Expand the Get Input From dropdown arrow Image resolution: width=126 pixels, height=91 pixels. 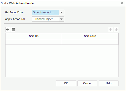pyautogui.click(x=61, y=12)
